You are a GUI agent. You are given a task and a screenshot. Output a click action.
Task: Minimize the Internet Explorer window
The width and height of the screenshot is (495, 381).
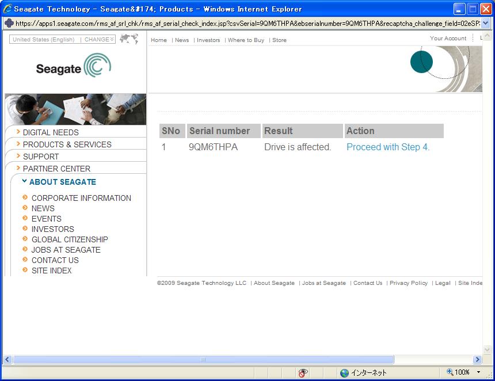tap(459, 9)
